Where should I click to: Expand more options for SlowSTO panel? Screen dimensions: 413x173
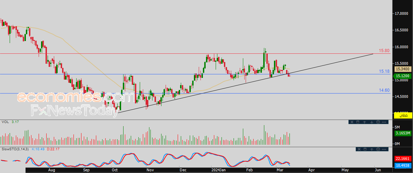385,149
